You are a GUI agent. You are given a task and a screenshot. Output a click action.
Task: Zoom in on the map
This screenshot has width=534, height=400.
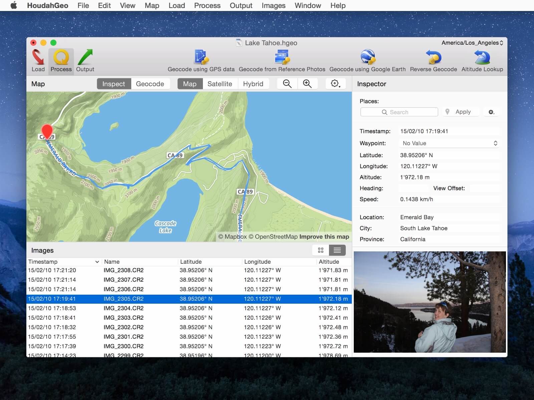coord(307,84)
